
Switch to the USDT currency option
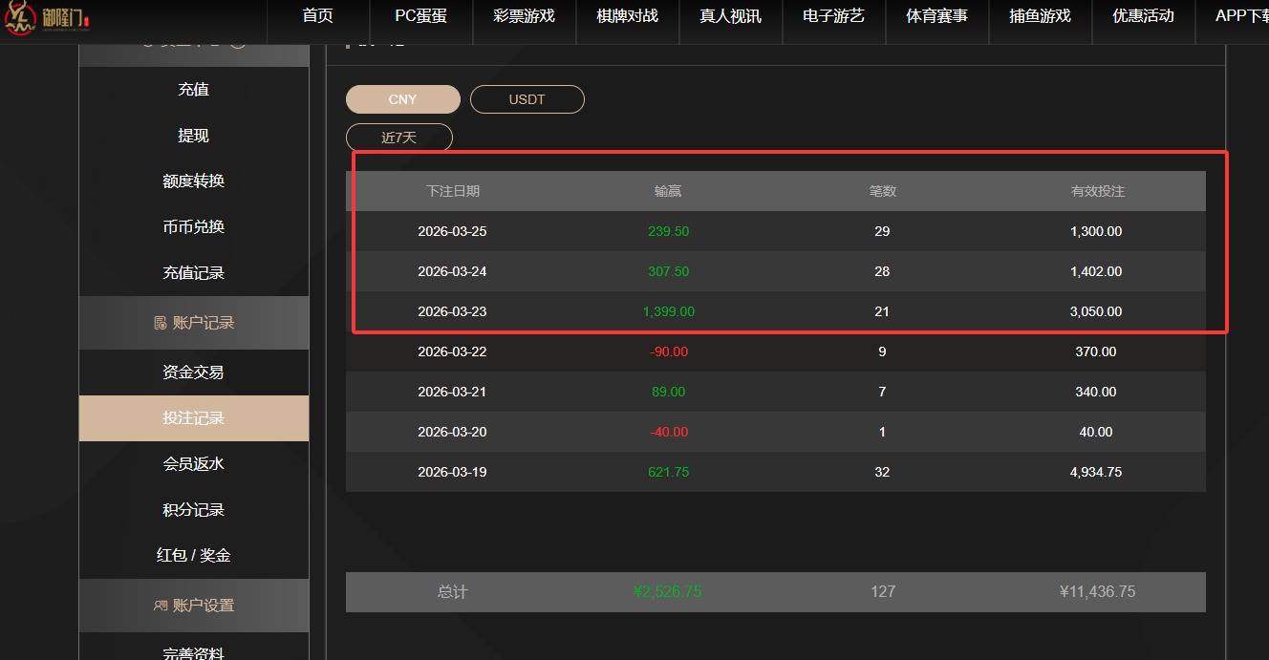point(527,98)
